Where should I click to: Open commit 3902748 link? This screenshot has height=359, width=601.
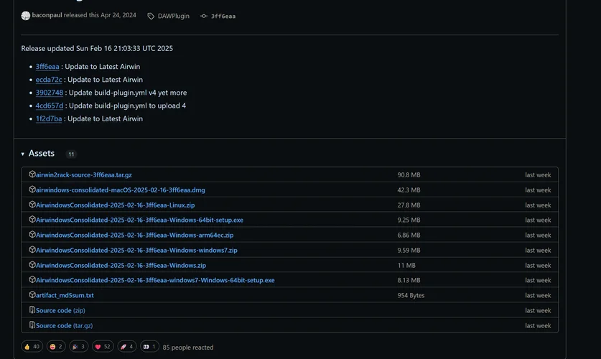50,93
